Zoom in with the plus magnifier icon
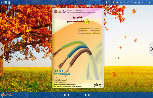 click(x=132, y=2)
